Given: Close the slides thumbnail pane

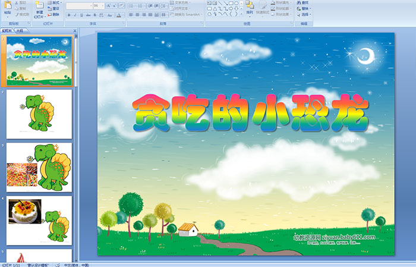Looking at the screenshot, I should point(75,31).
